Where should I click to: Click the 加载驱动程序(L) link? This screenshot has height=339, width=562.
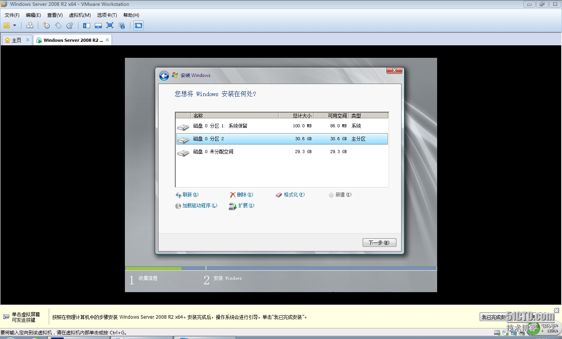coord(196,205)
